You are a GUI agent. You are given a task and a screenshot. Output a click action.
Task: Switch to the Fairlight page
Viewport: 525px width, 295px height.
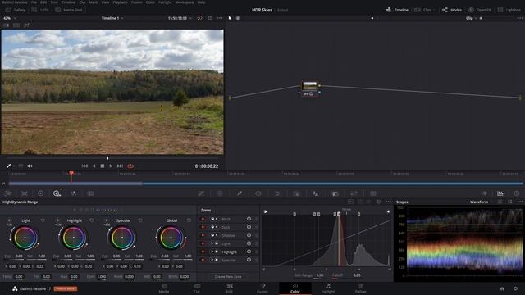click(328, 288)
